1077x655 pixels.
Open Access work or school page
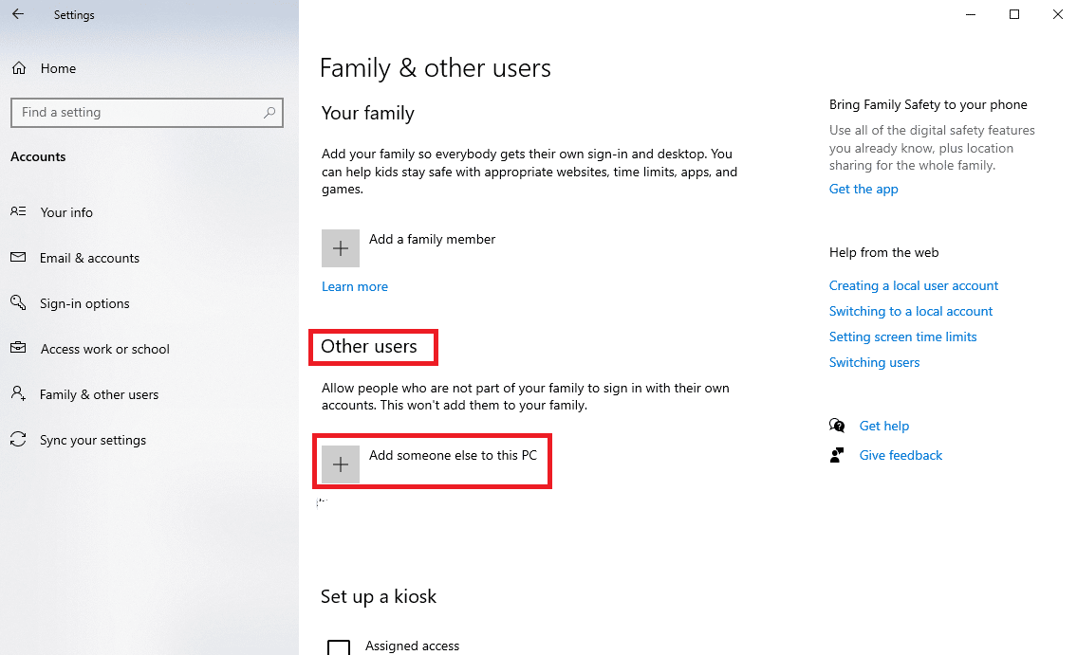pyautogui.click(x=105, y=349)
